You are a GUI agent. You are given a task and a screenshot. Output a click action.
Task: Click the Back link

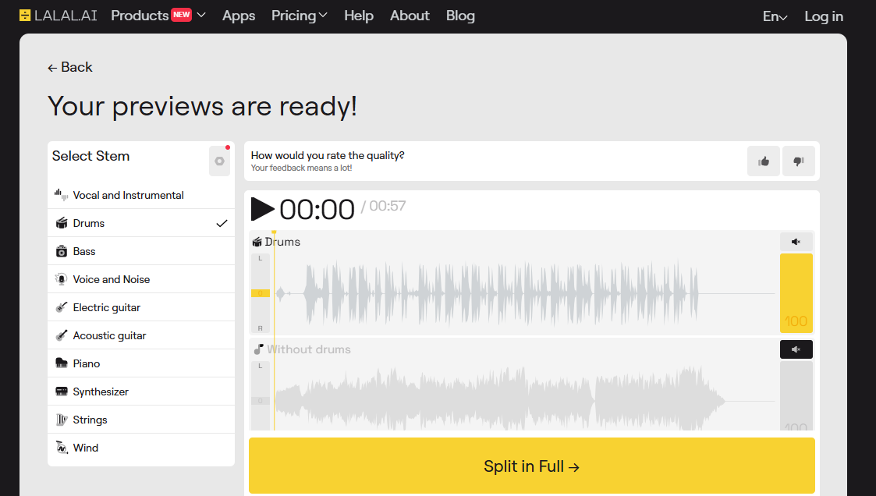[70, 67]
